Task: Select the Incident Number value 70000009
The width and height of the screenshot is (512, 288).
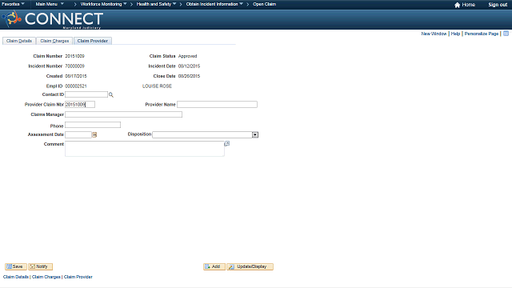Action: (x=74, y=66)
